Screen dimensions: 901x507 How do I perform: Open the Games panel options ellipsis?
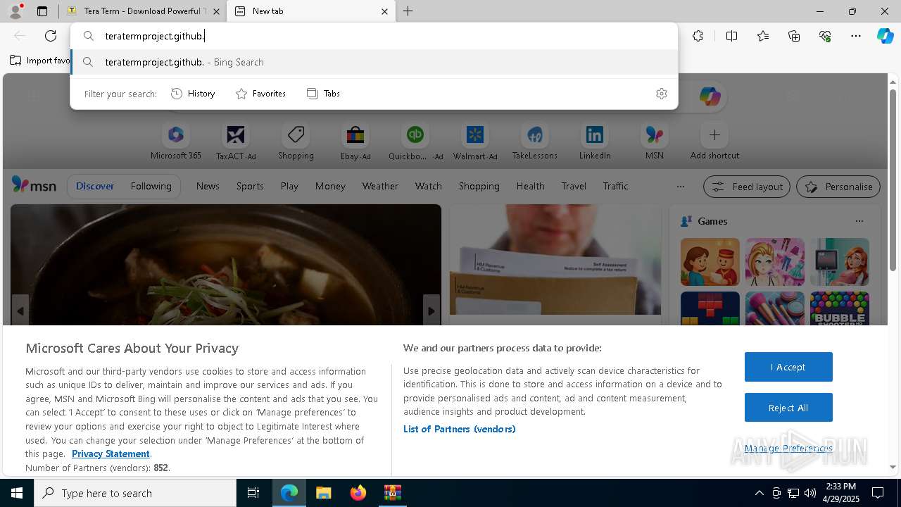tap(859, 221)
